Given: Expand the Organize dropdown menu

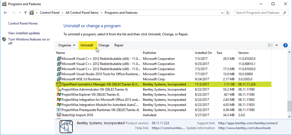Looking at the screenshot, I should pyautogui.click(x=67, y=45).
